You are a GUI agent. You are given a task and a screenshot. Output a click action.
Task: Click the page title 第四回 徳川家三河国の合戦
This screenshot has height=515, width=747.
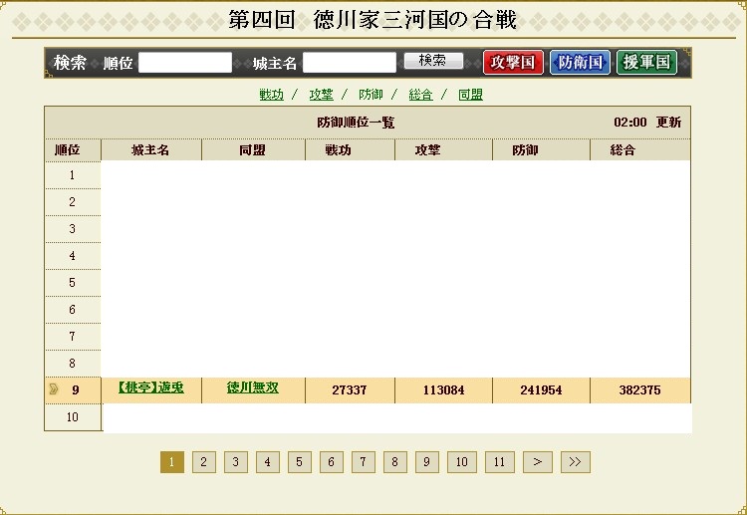373,20
